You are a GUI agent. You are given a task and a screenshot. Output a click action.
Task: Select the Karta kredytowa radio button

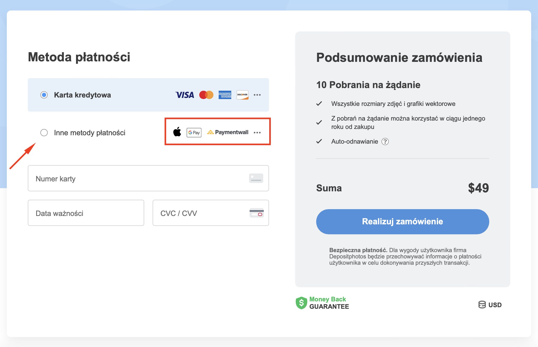pyautogui.click(x=44, y=95)
